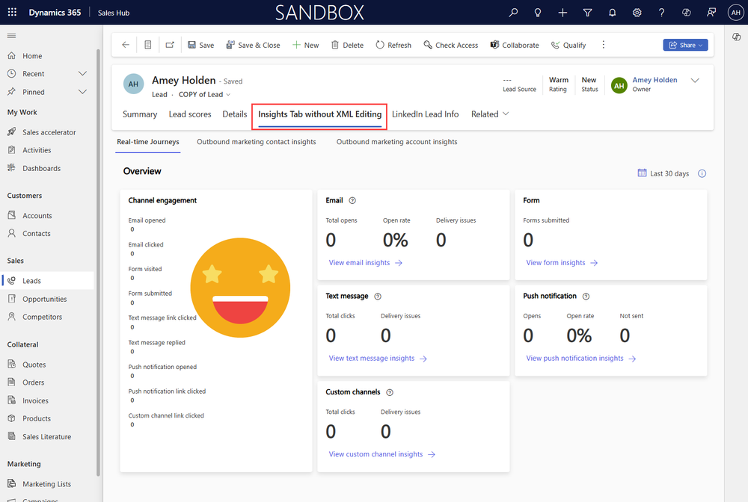Click Save & Close

click(253, 45)
